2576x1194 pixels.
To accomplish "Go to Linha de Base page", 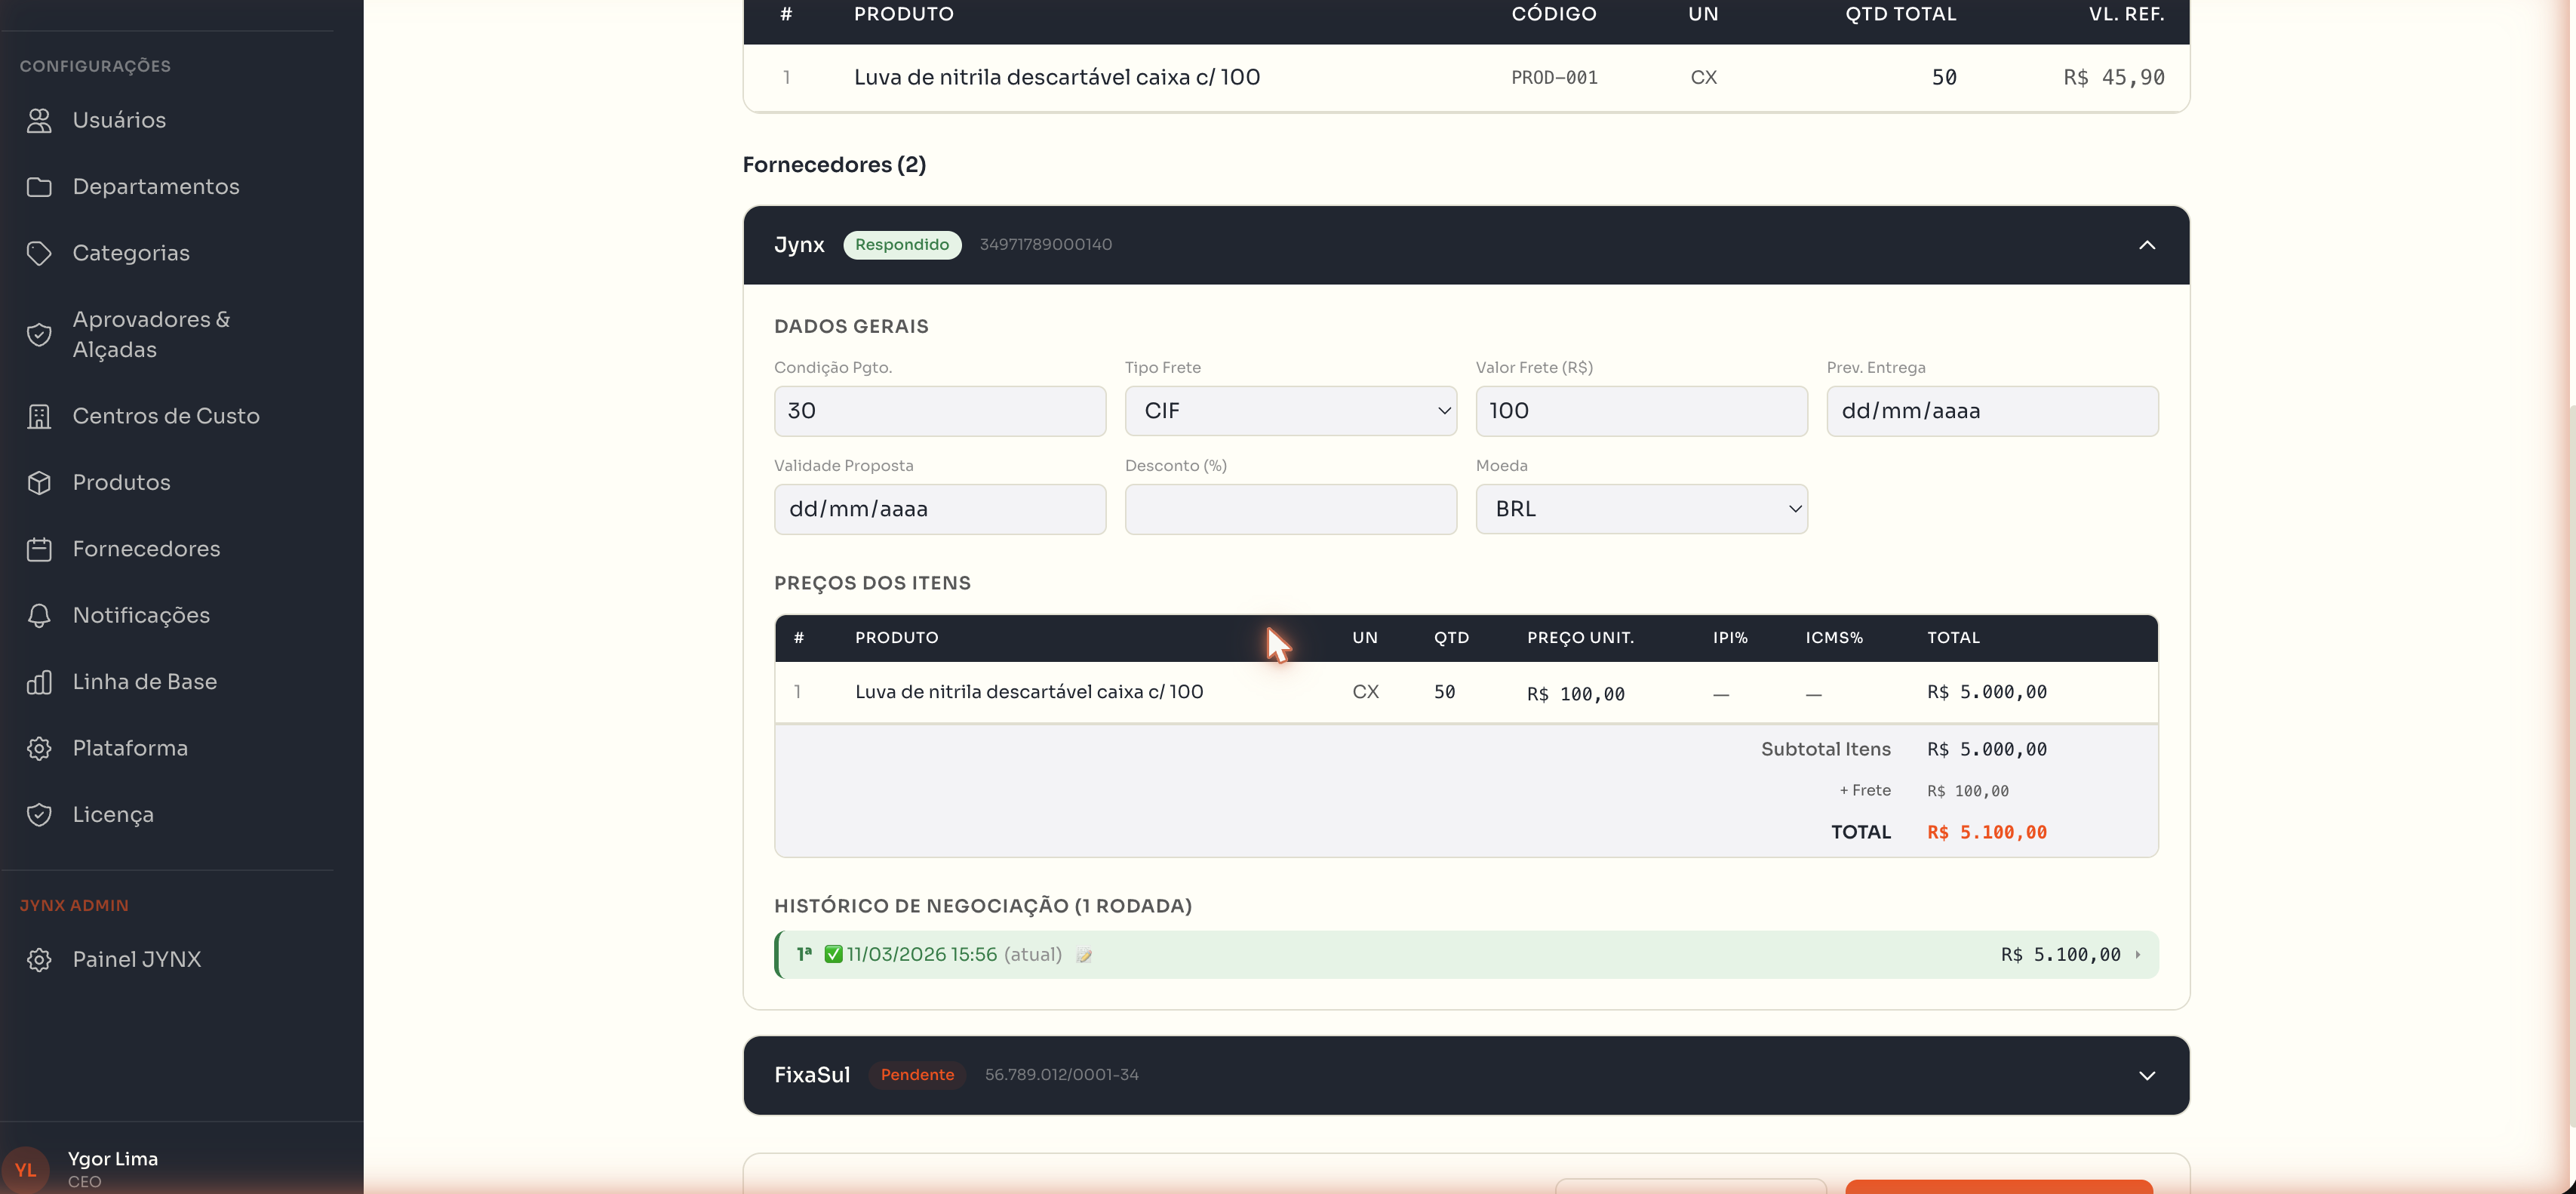I will [145, 682].
